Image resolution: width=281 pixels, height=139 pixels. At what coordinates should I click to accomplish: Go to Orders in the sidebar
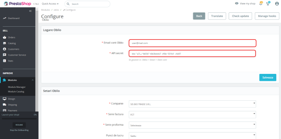click(x=11, y=37)
